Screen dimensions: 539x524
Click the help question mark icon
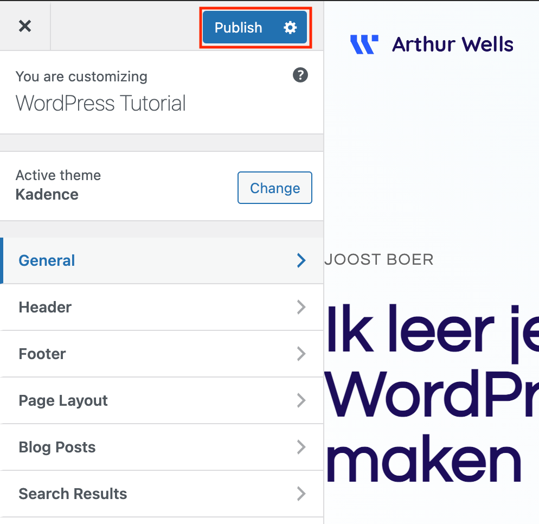(300, 75)
